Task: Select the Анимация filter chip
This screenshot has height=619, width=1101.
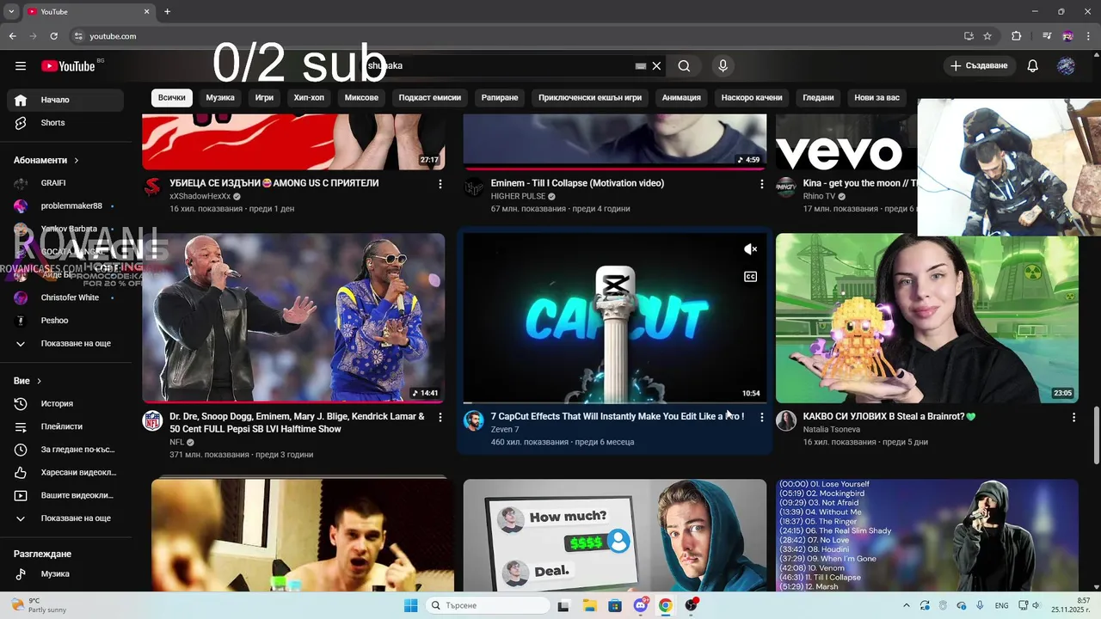Action: pyautogui.click(x=681, y=98)
